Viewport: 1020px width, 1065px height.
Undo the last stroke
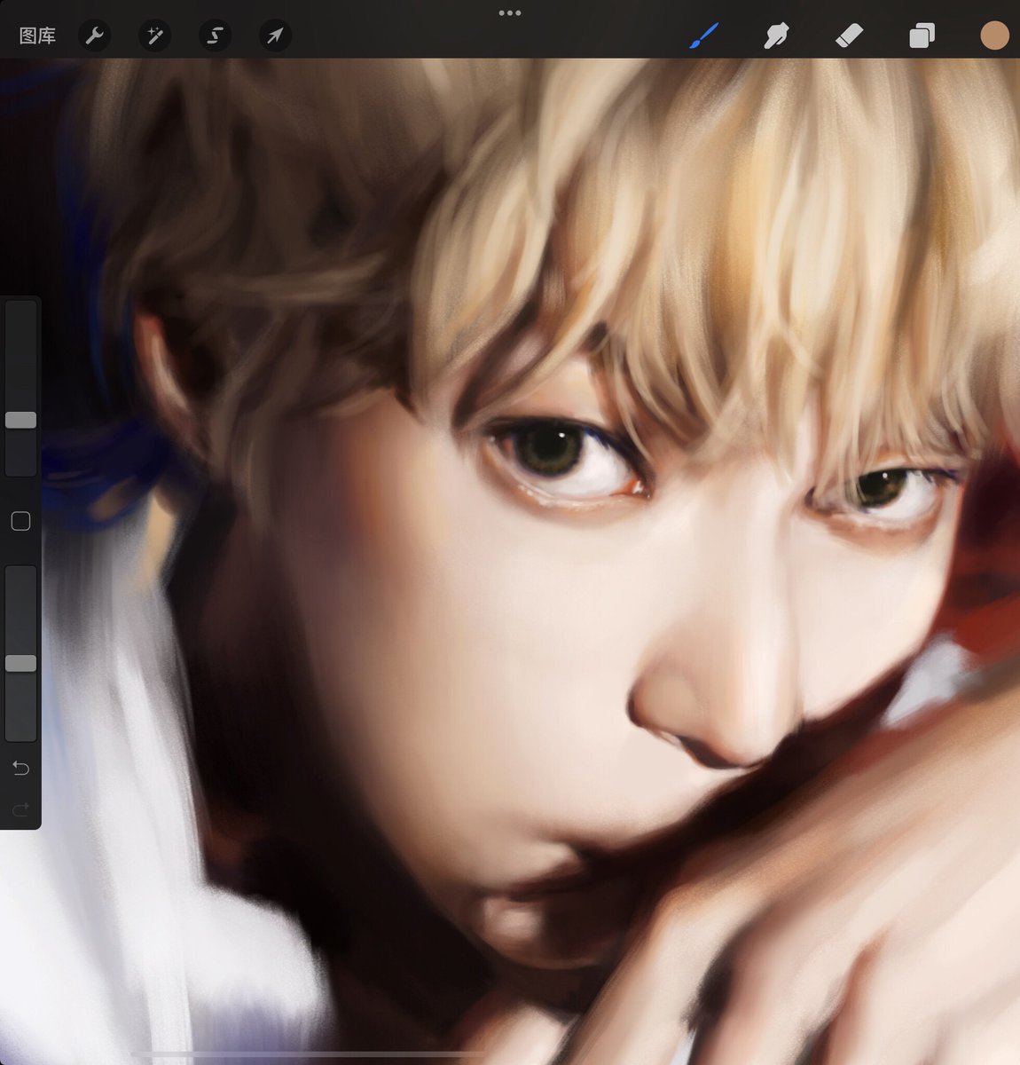pos(20,768)
